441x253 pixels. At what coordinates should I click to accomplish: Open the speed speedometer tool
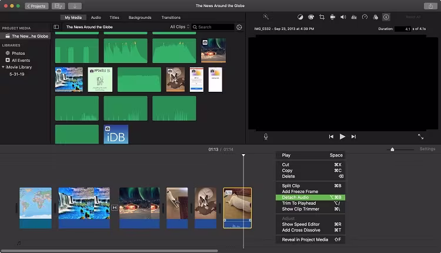pos(365,18)
